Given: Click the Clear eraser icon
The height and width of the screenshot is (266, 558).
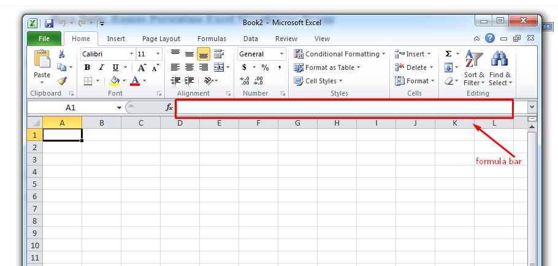Looking at the screenshot, I should 449,81.
